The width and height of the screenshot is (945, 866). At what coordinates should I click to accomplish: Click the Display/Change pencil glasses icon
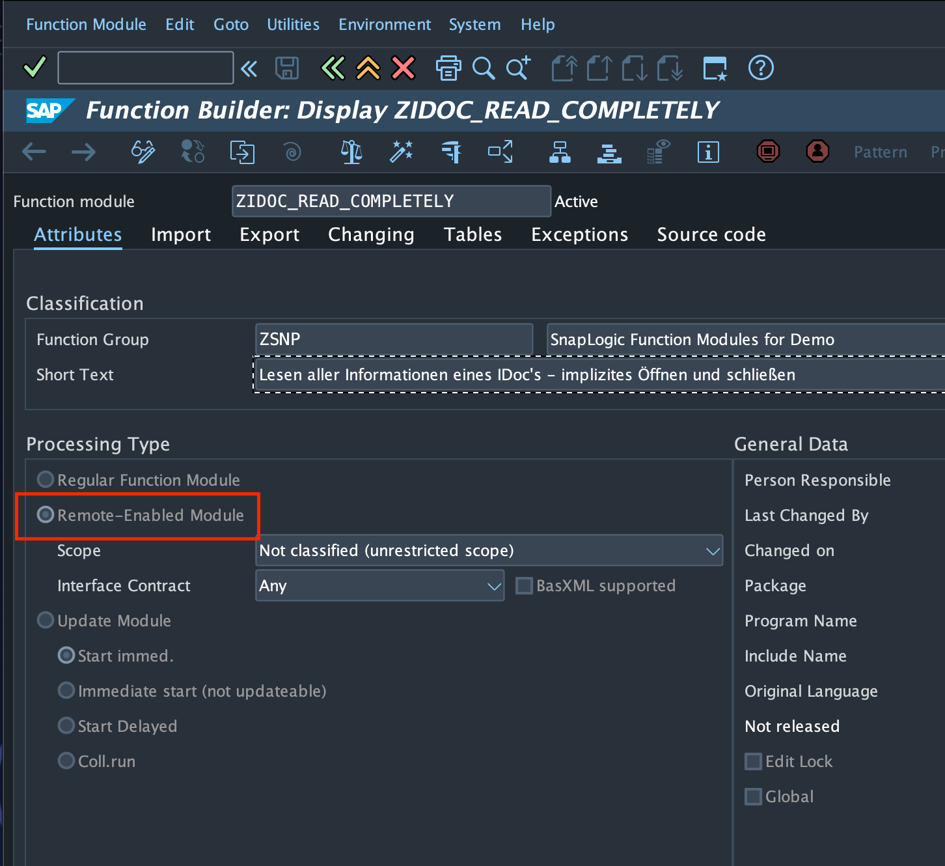click(143, 152)
